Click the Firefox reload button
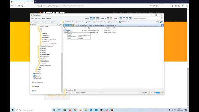 click(x=19, y=6)
